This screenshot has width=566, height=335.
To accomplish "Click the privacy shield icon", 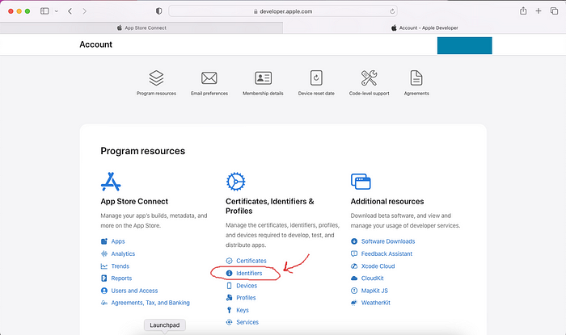I will tap(158, 11).
